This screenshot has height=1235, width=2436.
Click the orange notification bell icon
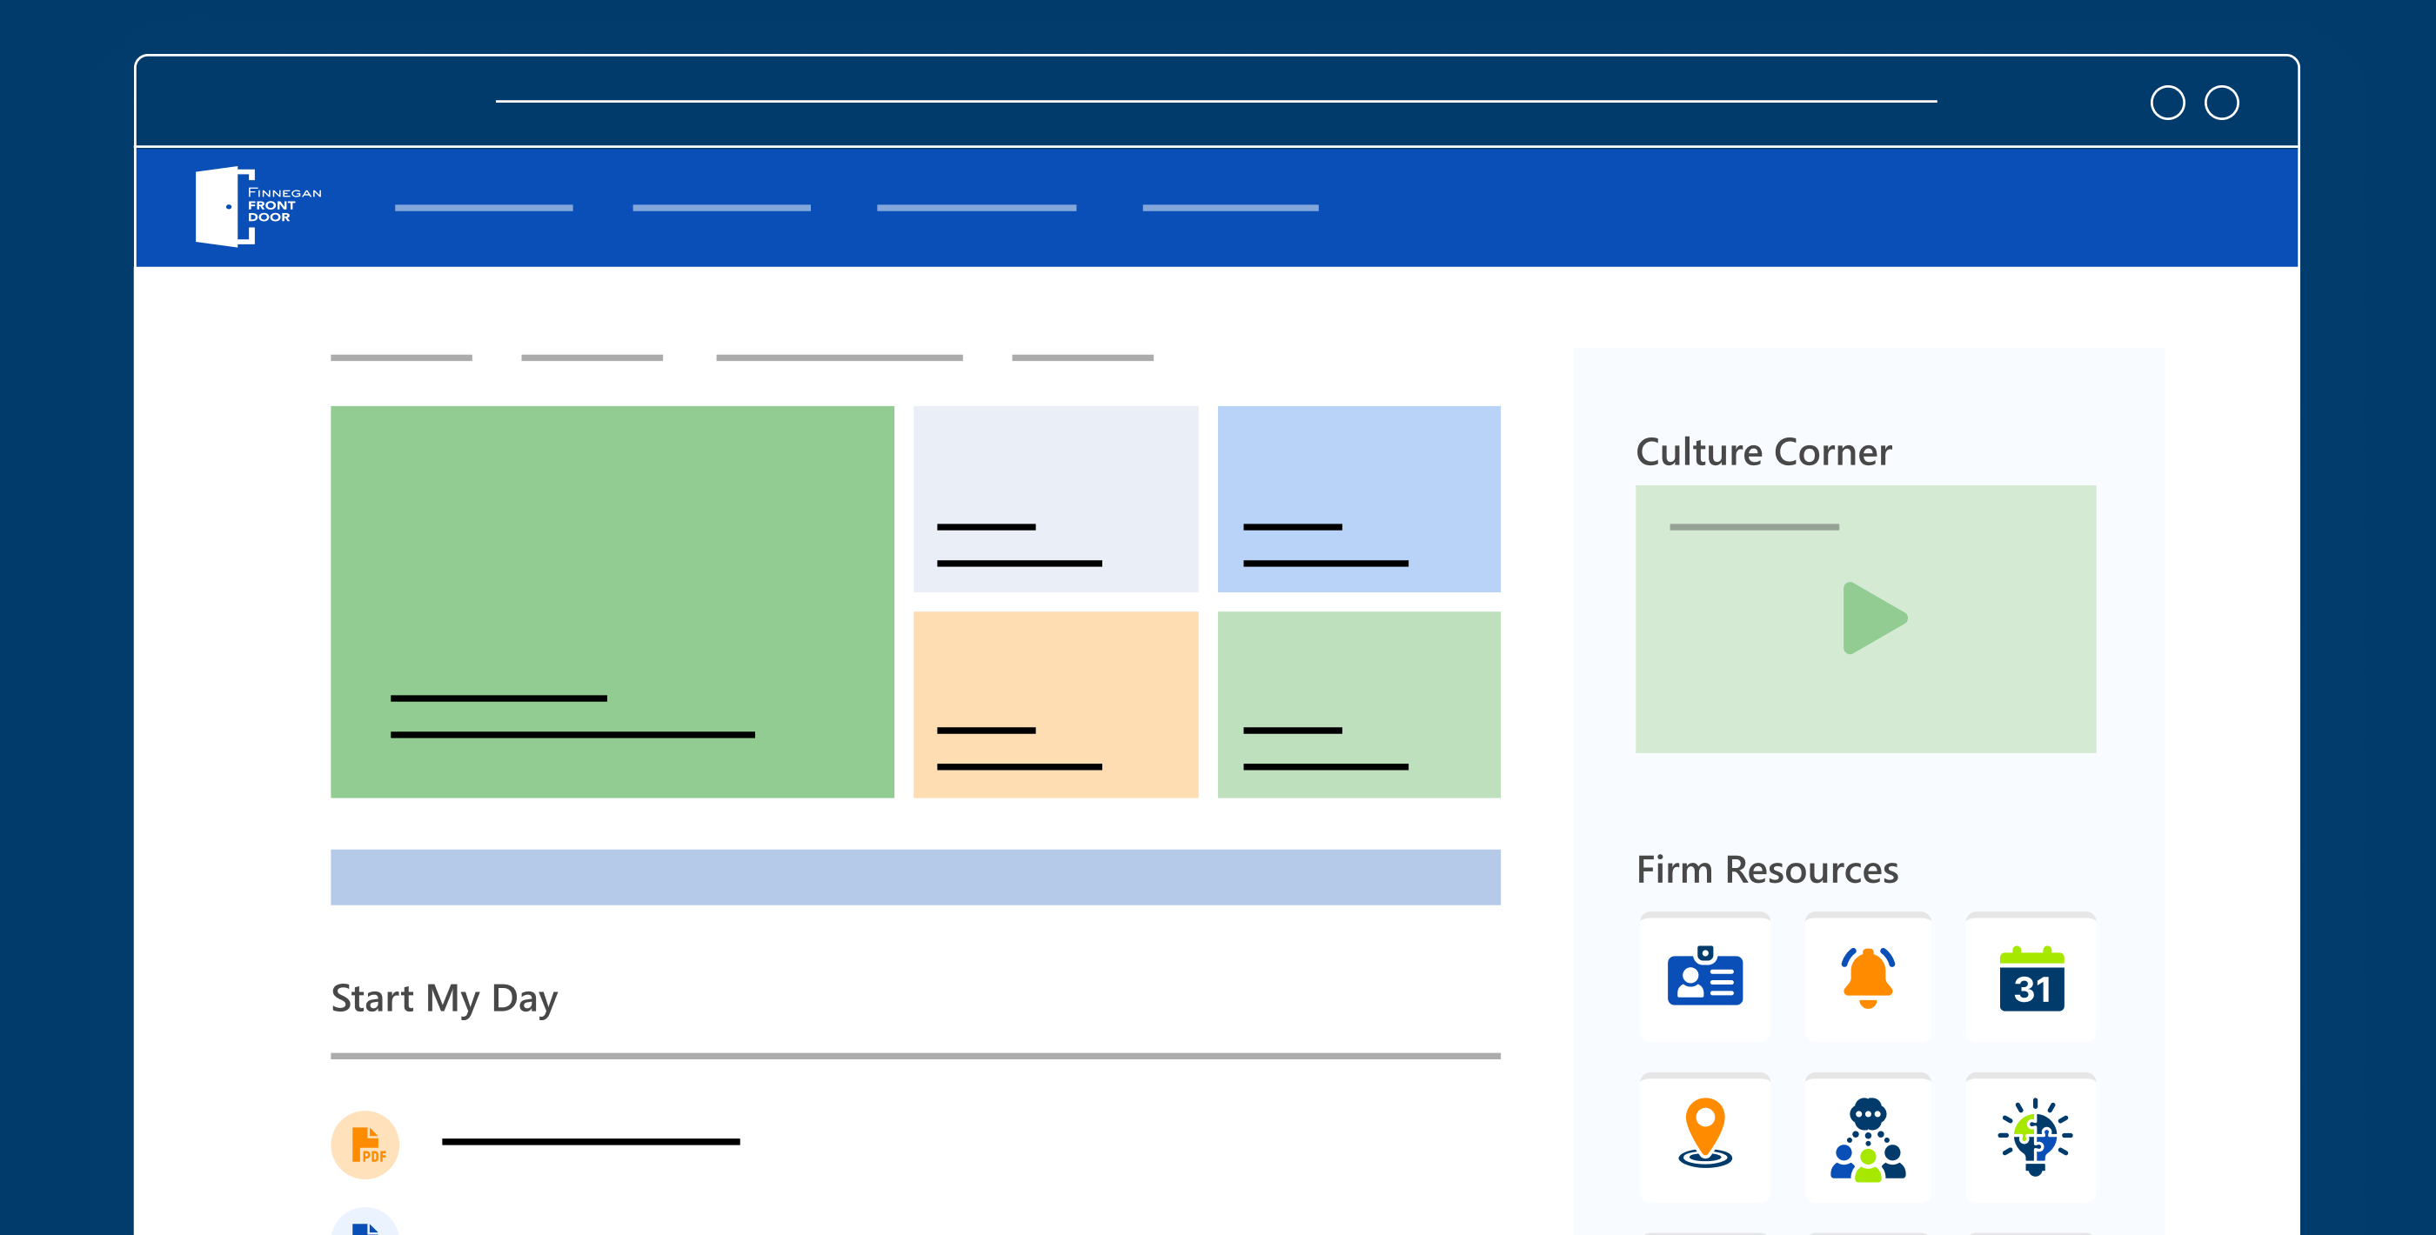(1867, 978)
